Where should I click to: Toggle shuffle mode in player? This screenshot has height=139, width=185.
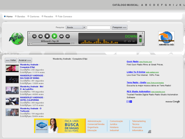point(134,41)
